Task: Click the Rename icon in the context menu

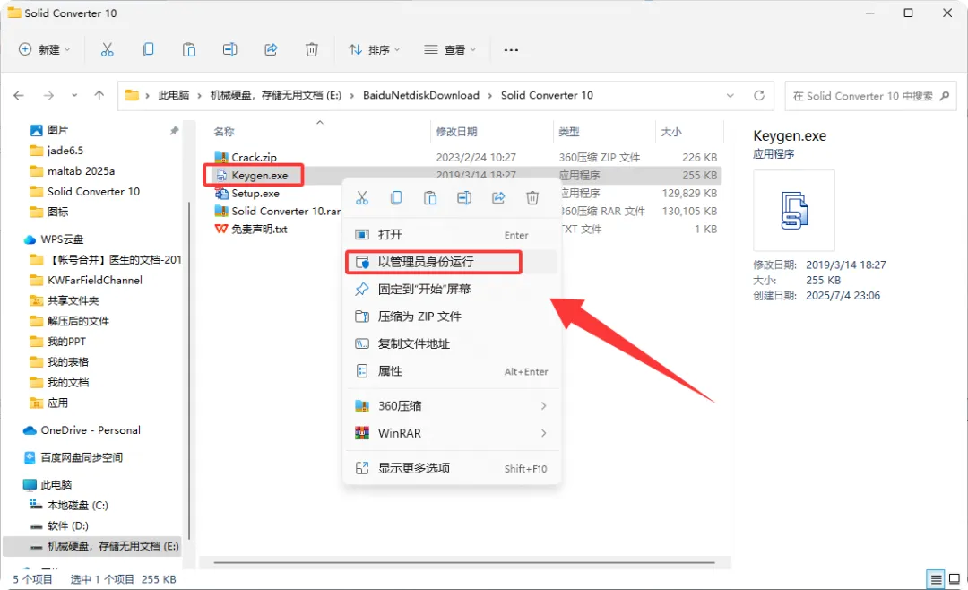Action: pos(464,197)
